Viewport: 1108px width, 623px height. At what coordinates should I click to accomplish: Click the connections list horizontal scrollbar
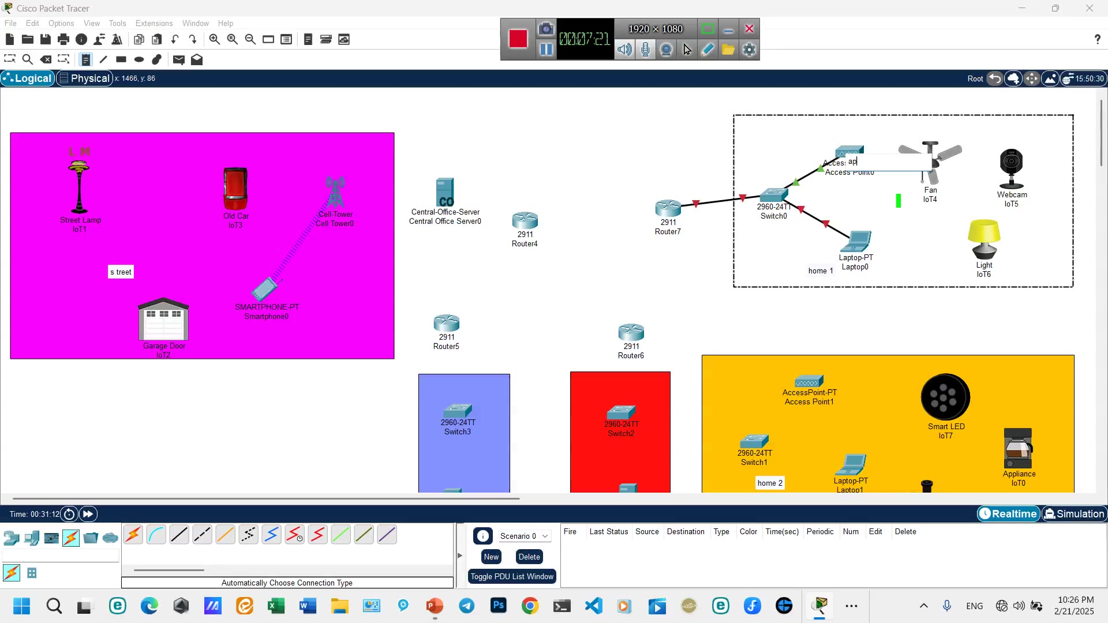[x=169, y=570]
